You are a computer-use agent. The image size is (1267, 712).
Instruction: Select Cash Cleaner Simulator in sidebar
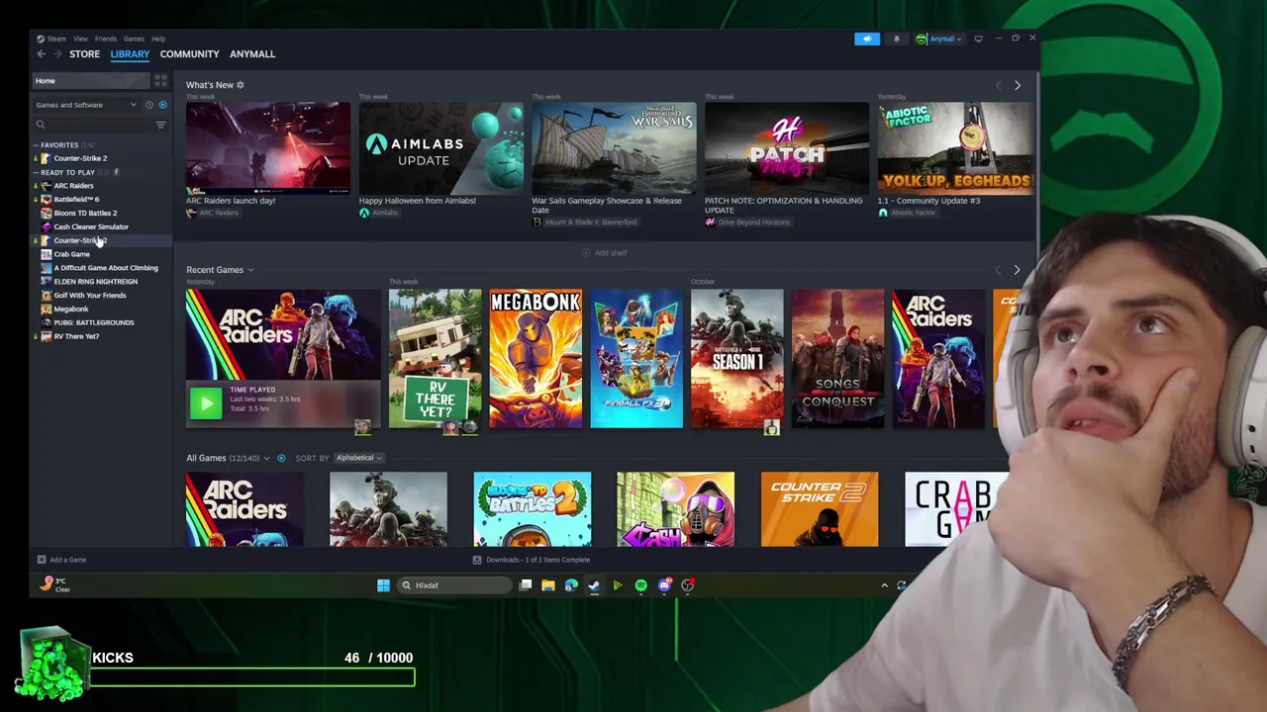tap(91, 226)
